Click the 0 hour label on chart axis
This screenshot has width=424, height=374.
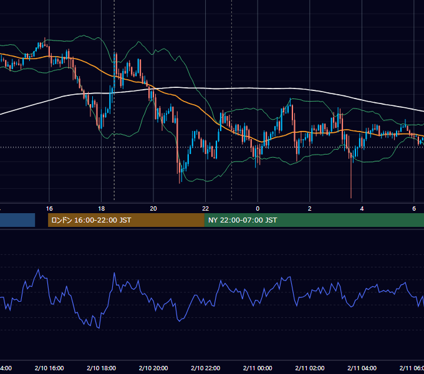coord(258,209)
